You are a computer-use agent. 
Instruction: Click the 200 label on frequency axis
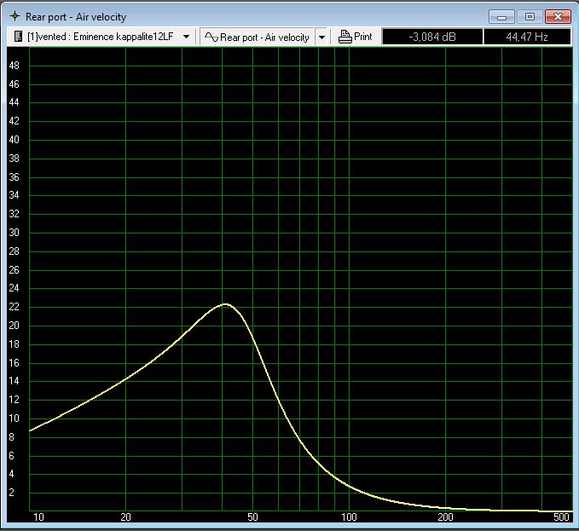pyautogui.click(x=445, y=518)
